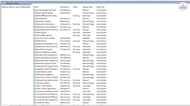Select the Block Level Backup Engine S.. name
190x106 pixels.
pos(47,58)
